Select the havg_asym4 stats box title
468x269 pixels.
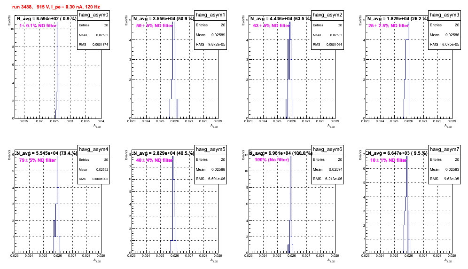click(x=94, y=150)
